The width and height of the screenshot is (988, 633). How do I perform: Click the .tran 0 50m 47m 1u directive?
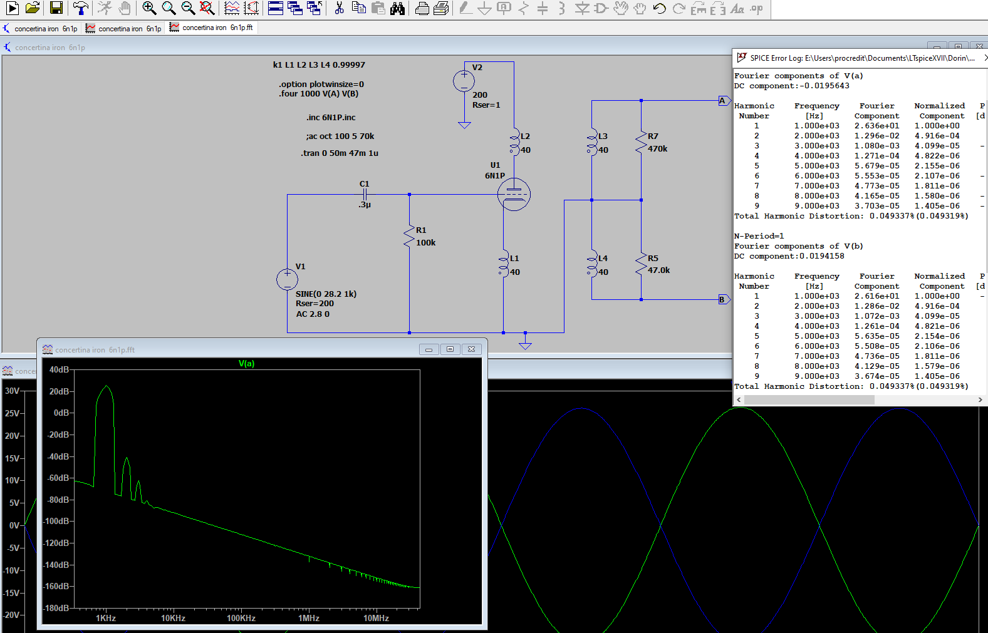pos(339,153)
